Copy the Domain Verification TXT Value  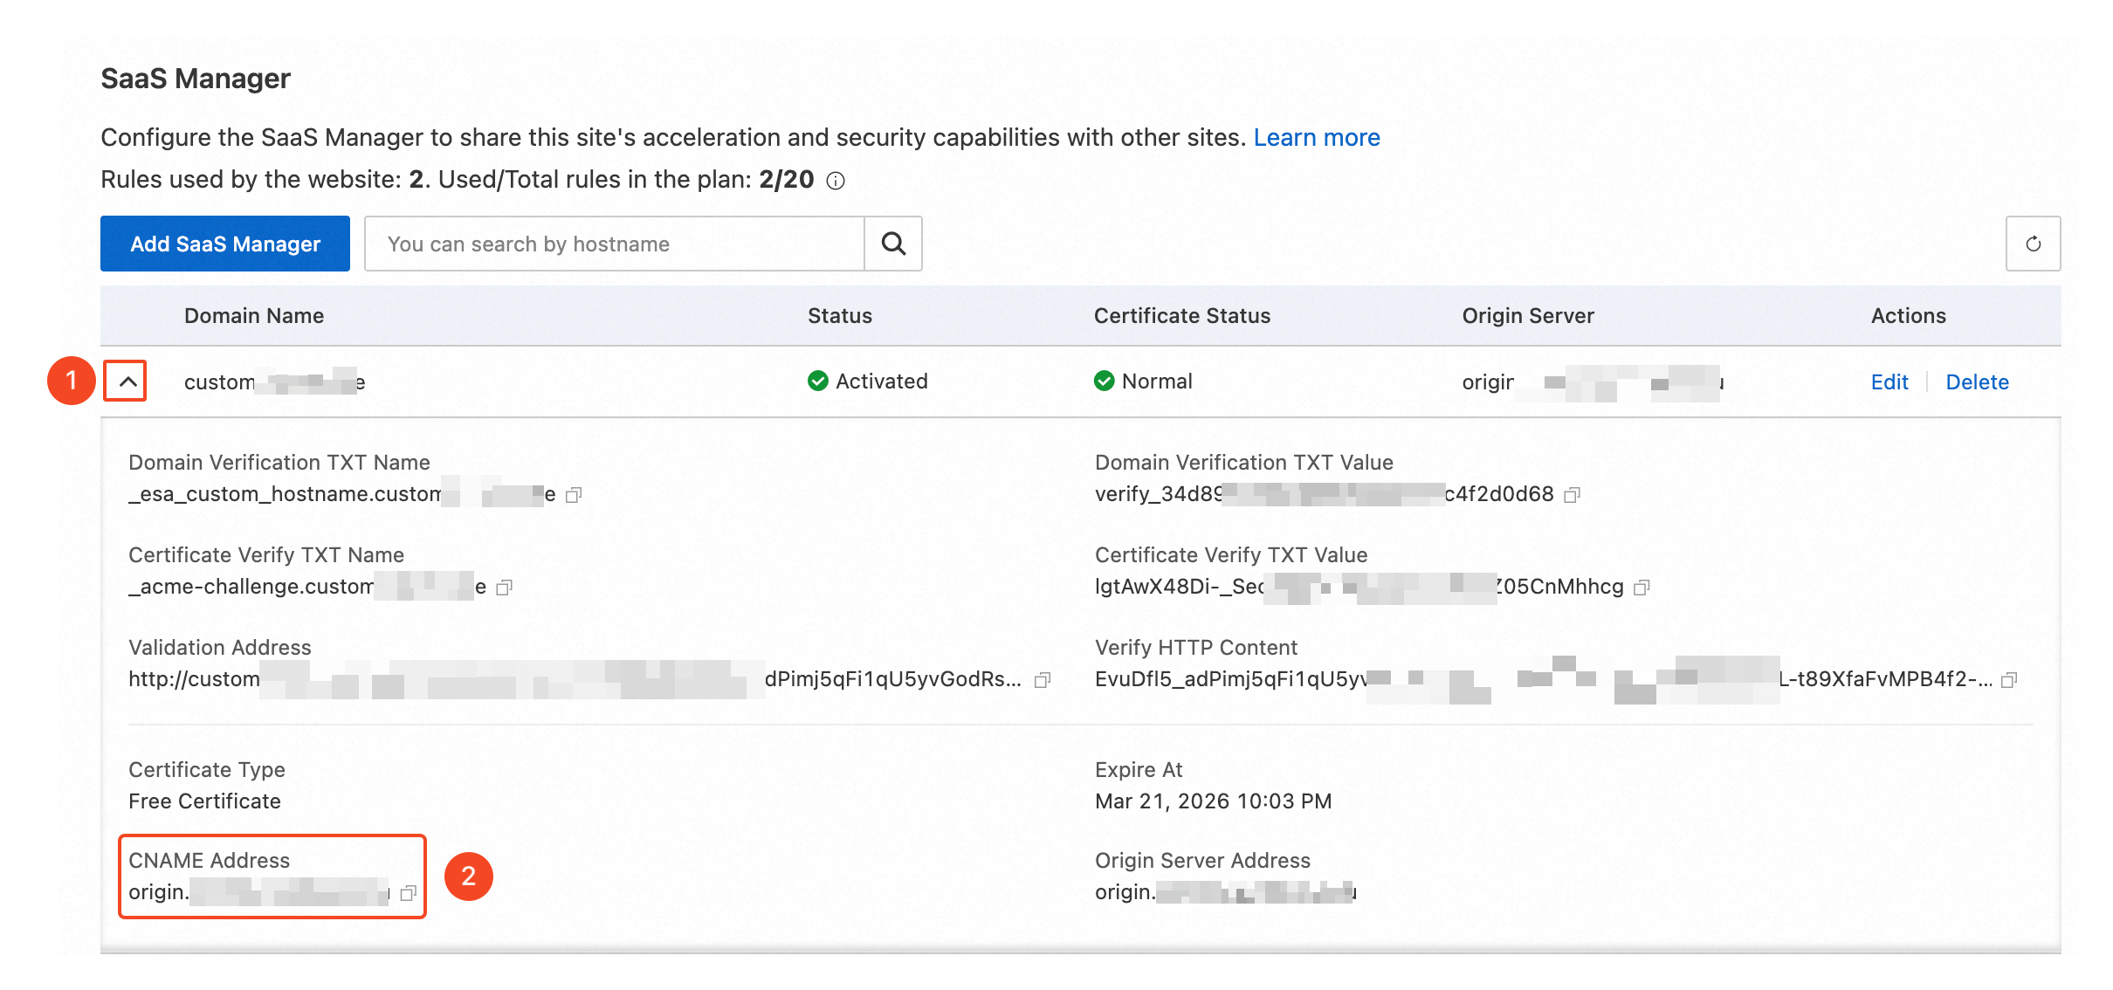pos(1572,495)
